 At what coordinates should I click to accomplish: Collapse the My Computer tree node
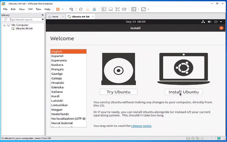[5, 25]
